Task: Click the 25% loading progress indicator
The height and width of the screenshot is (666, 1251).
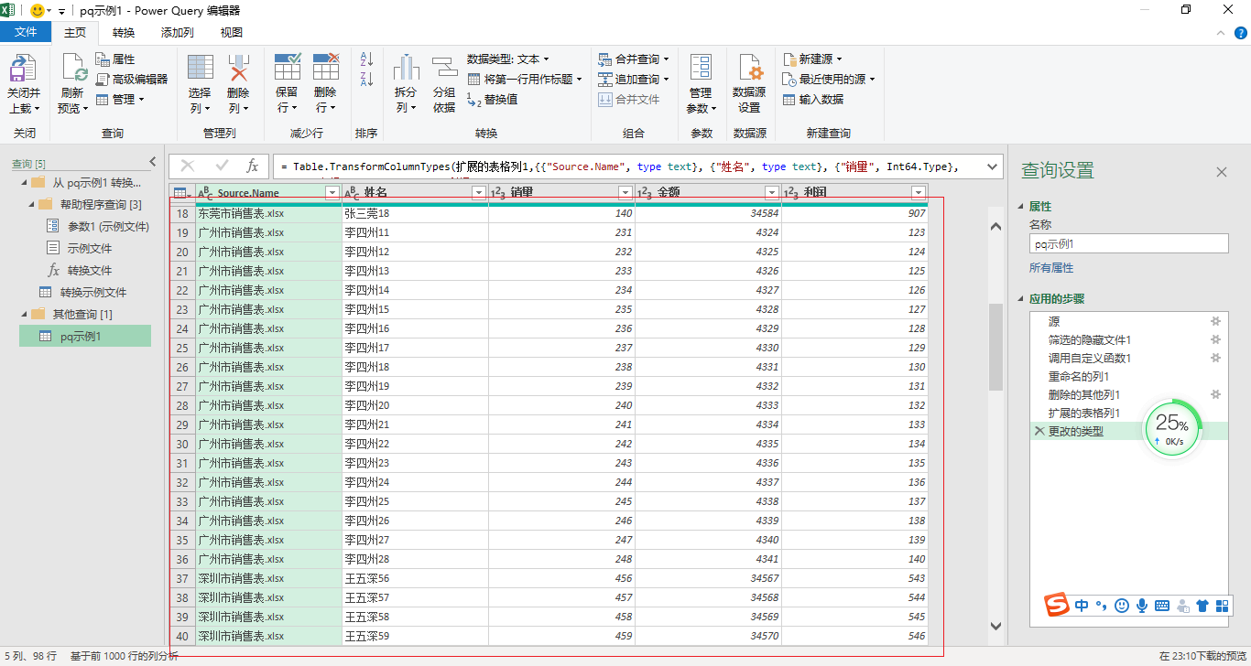Action: tap(1172, 430)
